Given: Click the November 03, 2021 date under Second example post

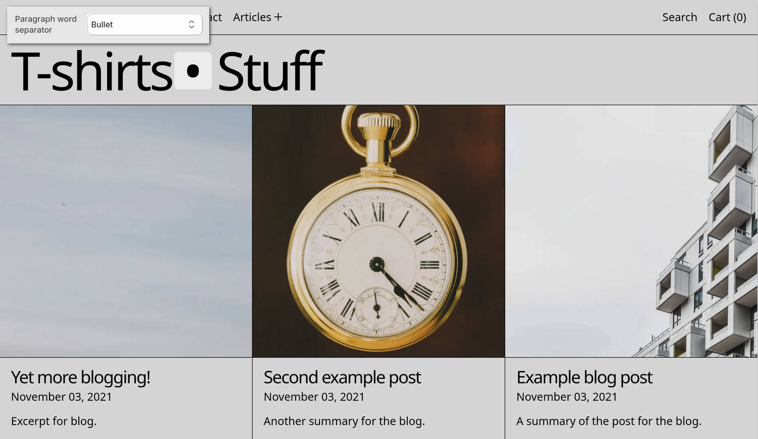Looking at the screenshot, I should pos(314,397).
